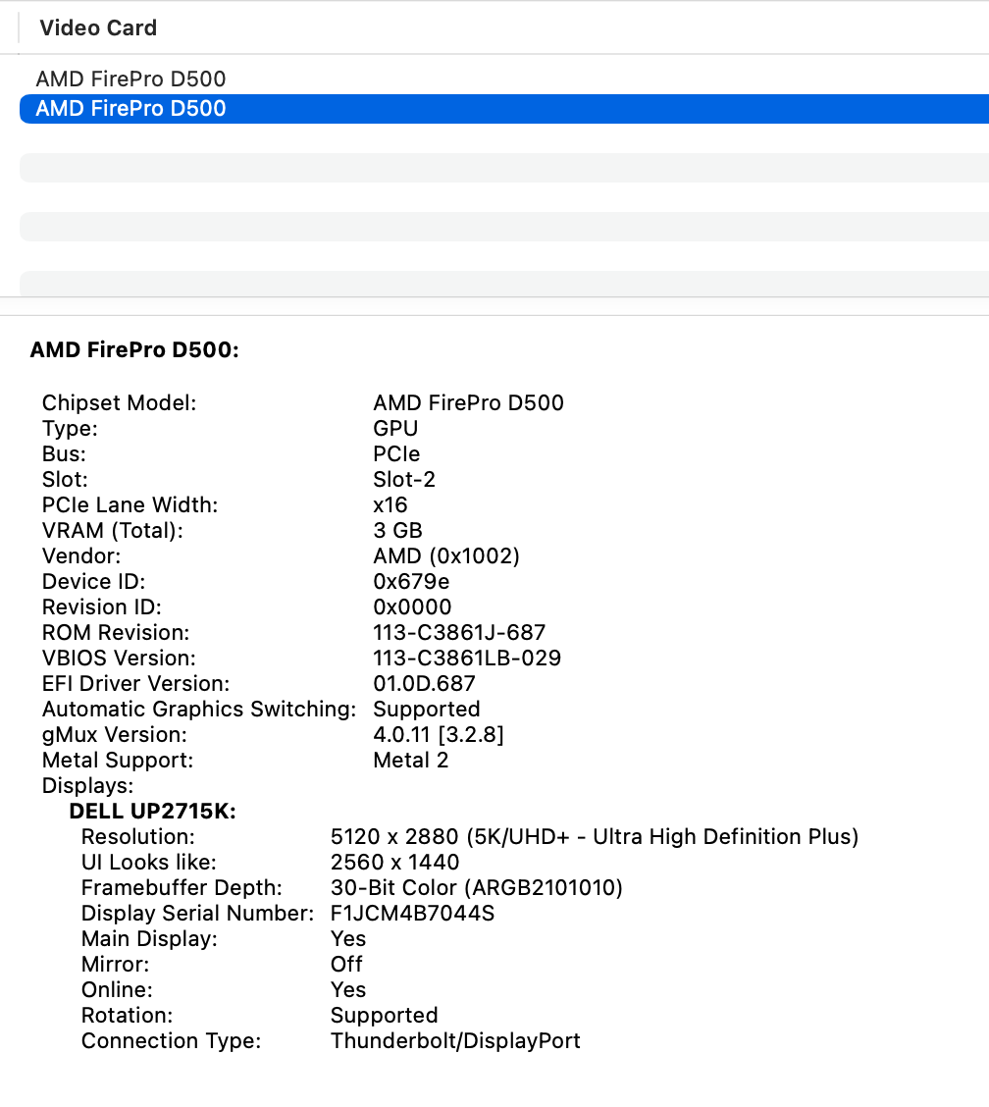This screenshot has height=1107, width=989.
Task: Click the Resolution value 5120 x 2880
Action: pyautogui.click(x=595, y=836)
